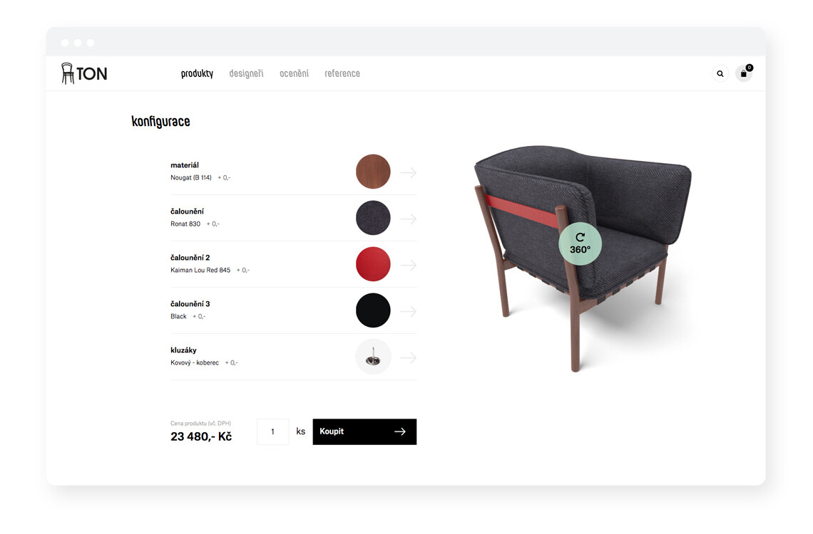Image resolution: width=813 pixels, height=534 pixels.
Task: Select the Black upholstery swatch
Action: coord(373,310)
